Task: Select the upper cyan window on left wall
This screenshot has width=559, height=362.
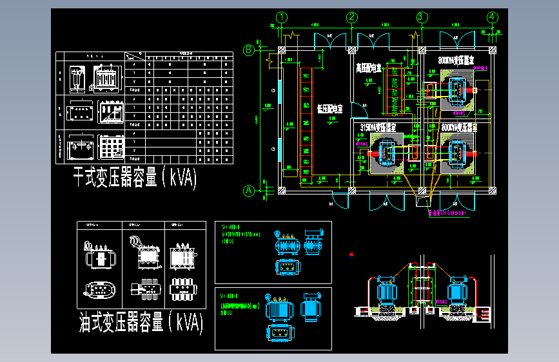Action: (x=280, y=91)
